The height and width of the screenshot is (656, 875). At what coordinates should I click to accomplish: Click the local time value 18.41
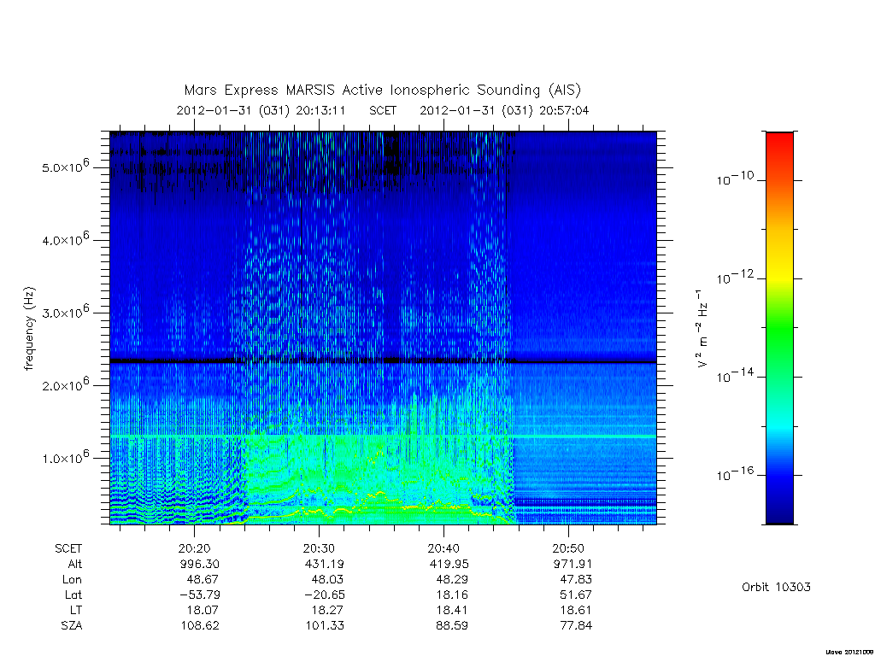[452, 610]
